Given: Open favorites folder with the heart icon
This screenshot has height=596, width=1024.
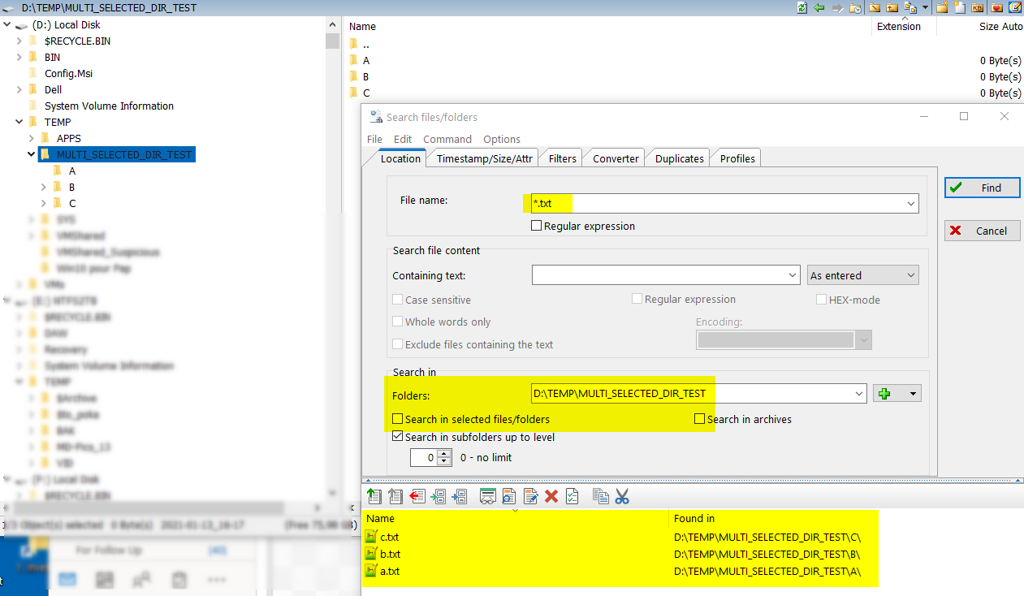Looking at the screenshot, I should tap(996, 7).
